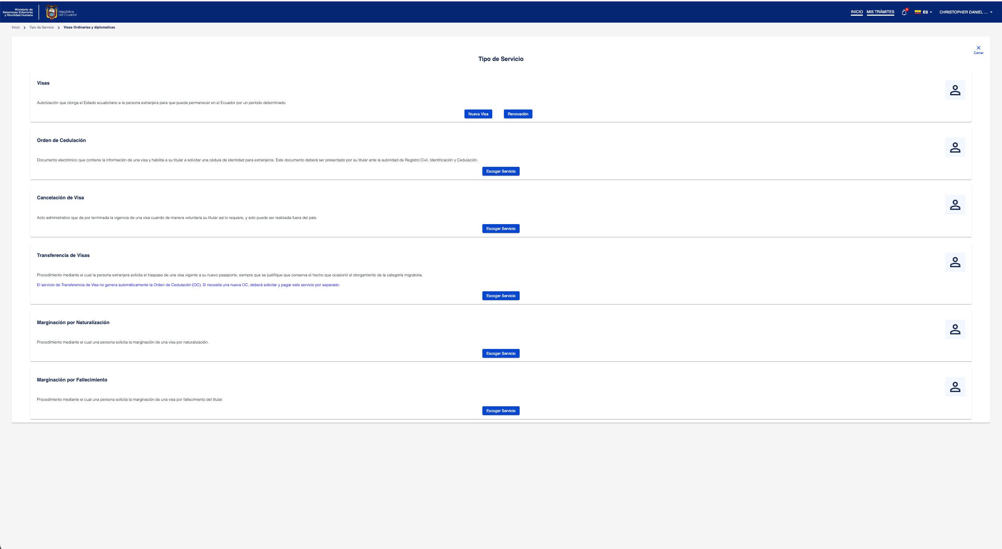Click the Tipo de Servicio page title

(501, 59)
